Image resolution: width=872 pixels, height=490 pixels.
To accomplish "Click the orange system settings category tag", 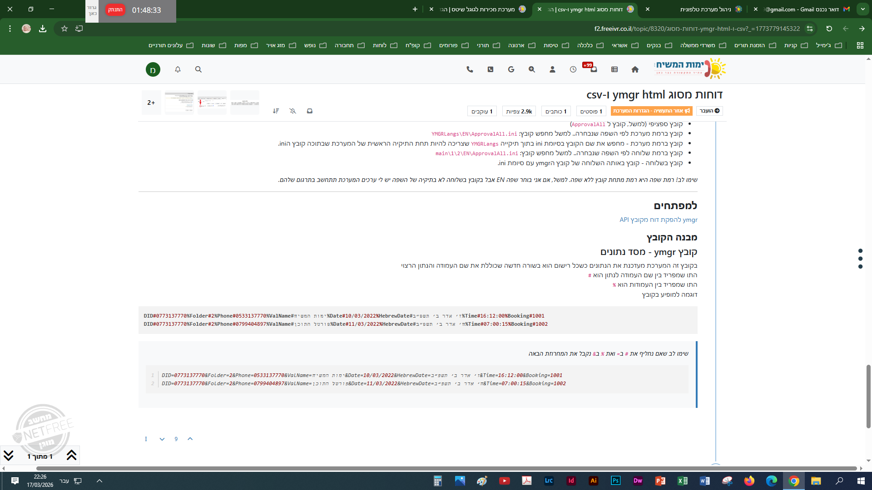I will 651,111.
